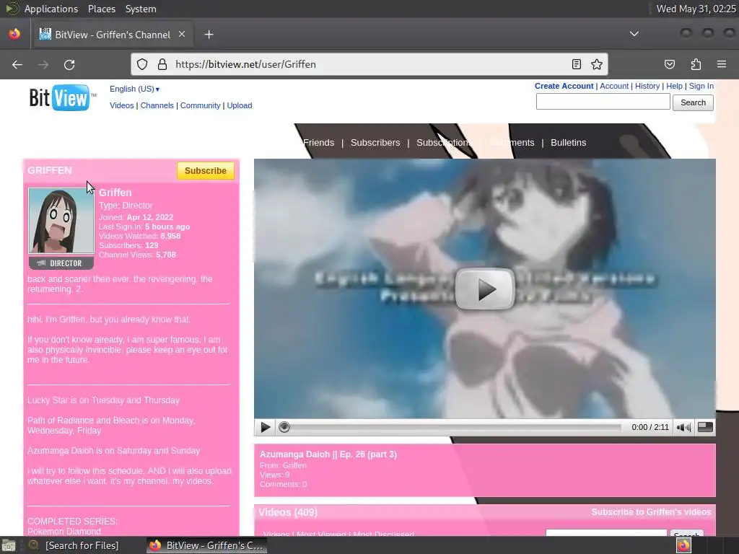
Task: Open the Channels navigation link
Action: (157, 105)
